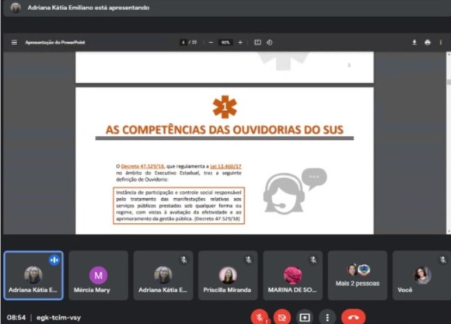Start presenting your screen
The width and height of the screenshot is (451, 324).
305,317
